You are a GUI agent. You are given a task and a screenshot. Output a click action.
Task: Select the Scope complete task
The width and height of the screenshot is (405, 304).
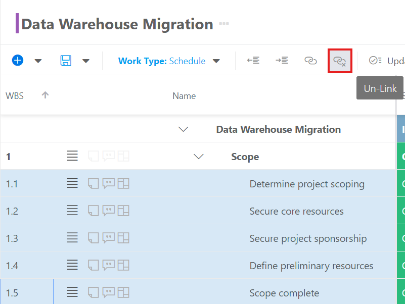tap(284, 293)
